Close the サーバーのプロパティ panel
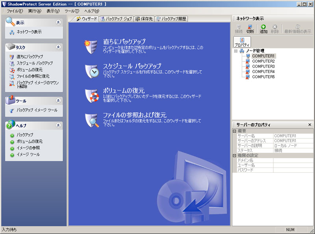This screenshot has width=315, height=234. (x=309, y=124)
